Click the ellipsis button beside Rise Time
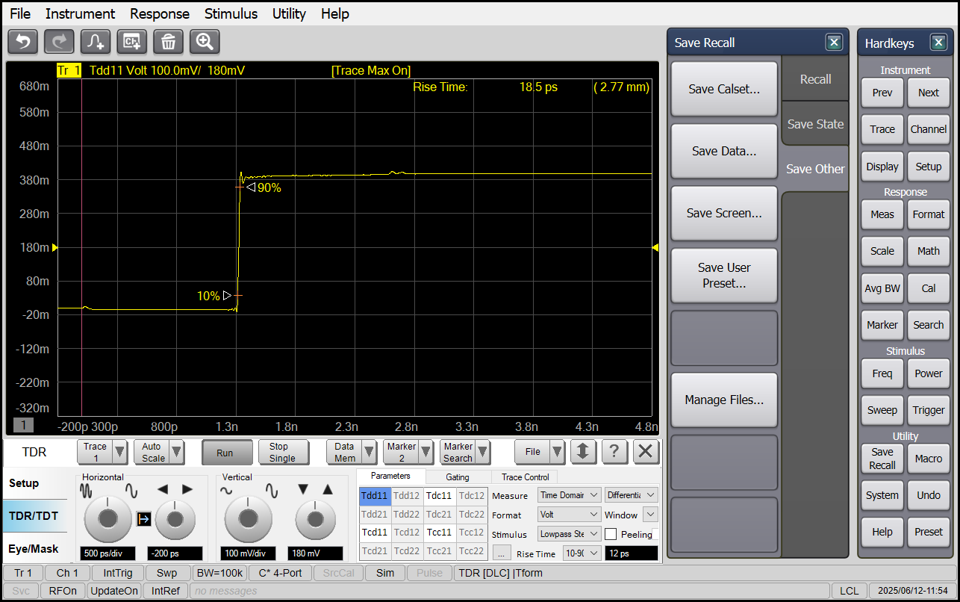 (502, 553)
